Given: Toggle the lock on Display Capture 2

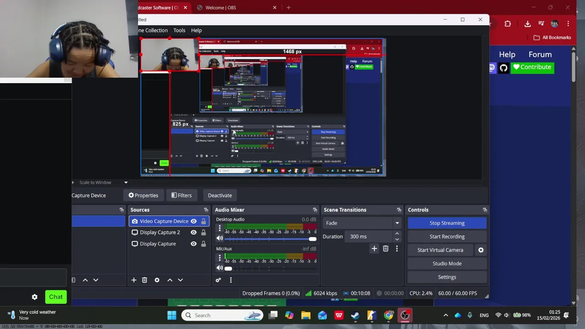Looking at the screenshot, I should 203,232.
